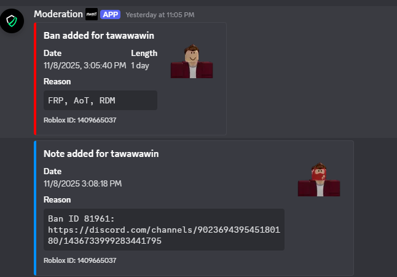Click the Roblox ID footer in ban embed
397x277 pixels.
pos(80,120)
